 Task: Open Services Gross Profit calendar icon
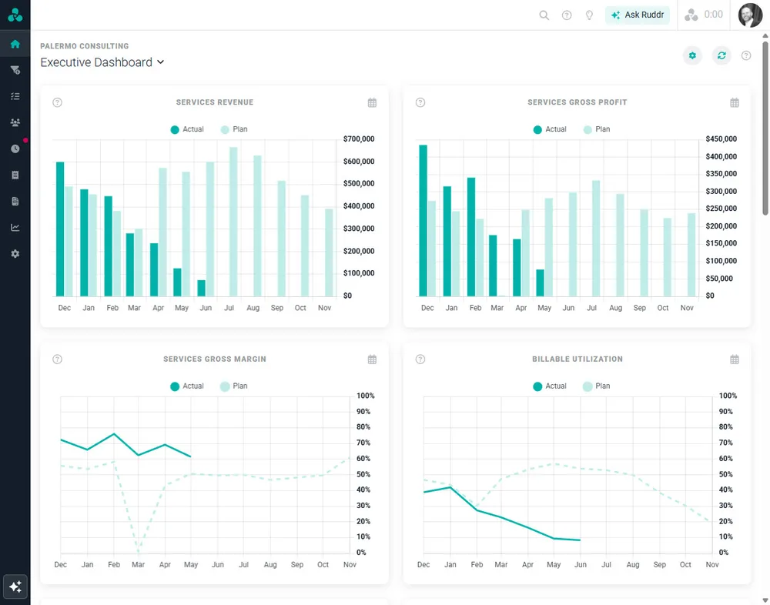point(735,102)
